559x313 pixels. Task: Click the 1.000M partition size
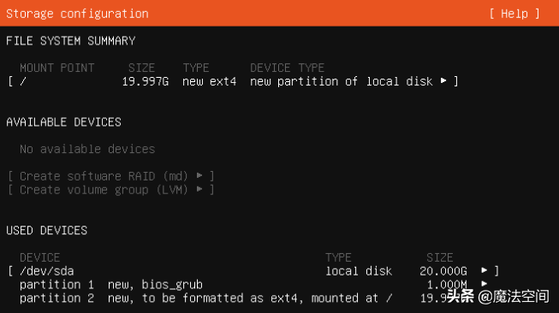[x=447, y=285]
